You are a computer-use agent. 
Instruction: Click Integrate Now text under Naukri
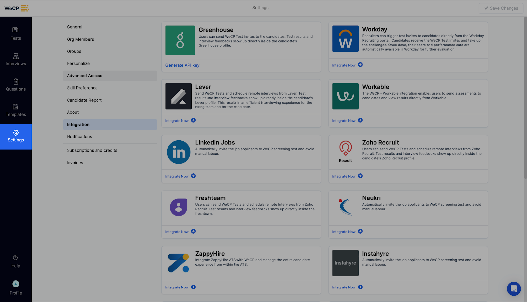[344, 232]
